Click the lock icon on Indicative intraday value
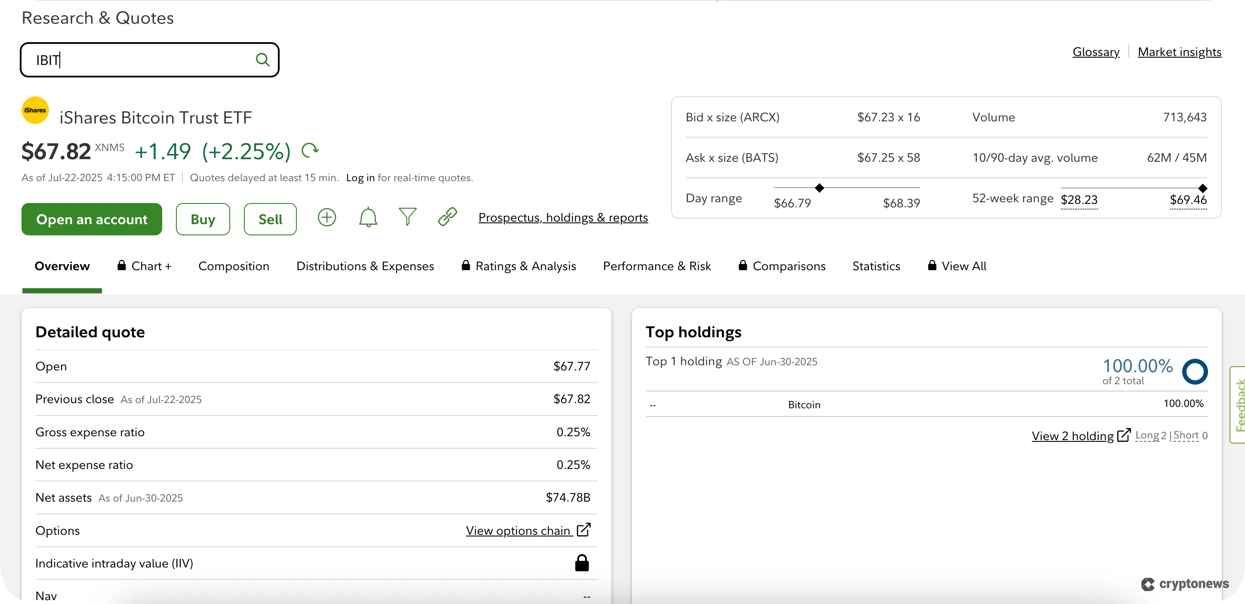Screen dimensions: 1245x604 pyautogui.click(x=582, y=562)
